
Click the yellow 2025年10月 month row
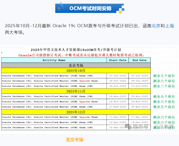pyautogui.click(x=76, y=70)
